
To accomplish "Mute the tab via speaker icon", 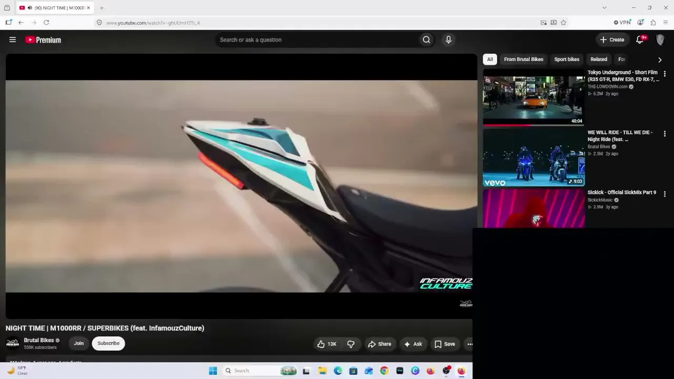I will click(29, 8).
